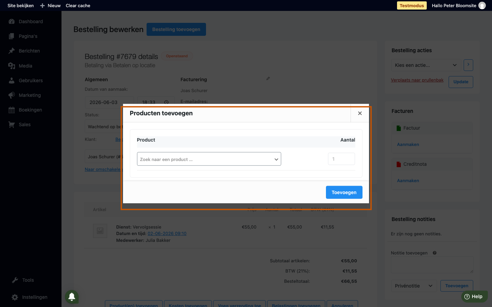492x307 pixels.
Task: Click the Peter Bloomsite avatar icon
Action: [482, 5]
